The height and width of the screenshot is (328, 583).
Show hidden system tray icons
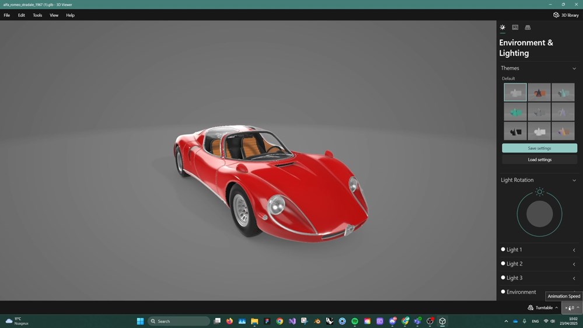(x=506, y=322)
